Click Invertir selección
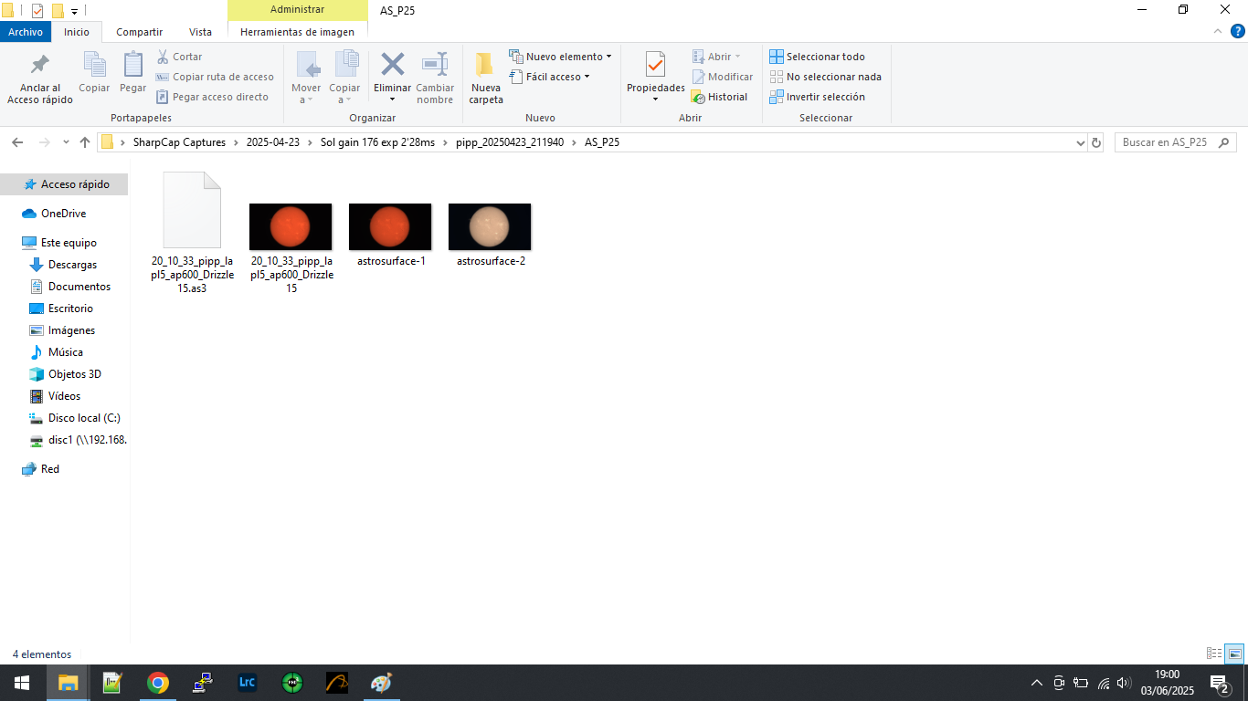The height and width of the screenshot is (701, 1248). click(x=817, y=97)
